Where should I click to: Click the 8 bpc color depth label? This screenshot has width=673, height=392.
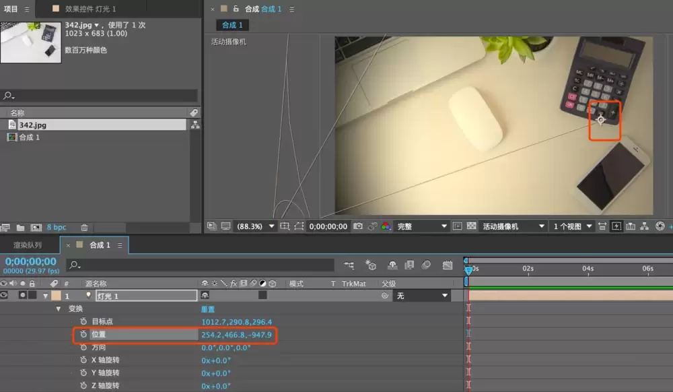[57, 227]
